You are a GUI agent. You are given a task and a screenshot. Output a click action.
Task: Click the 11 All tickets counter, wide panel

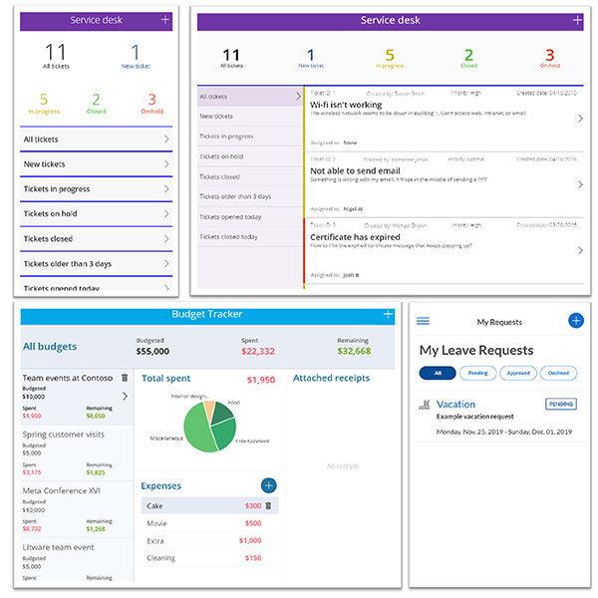point(231,58)
